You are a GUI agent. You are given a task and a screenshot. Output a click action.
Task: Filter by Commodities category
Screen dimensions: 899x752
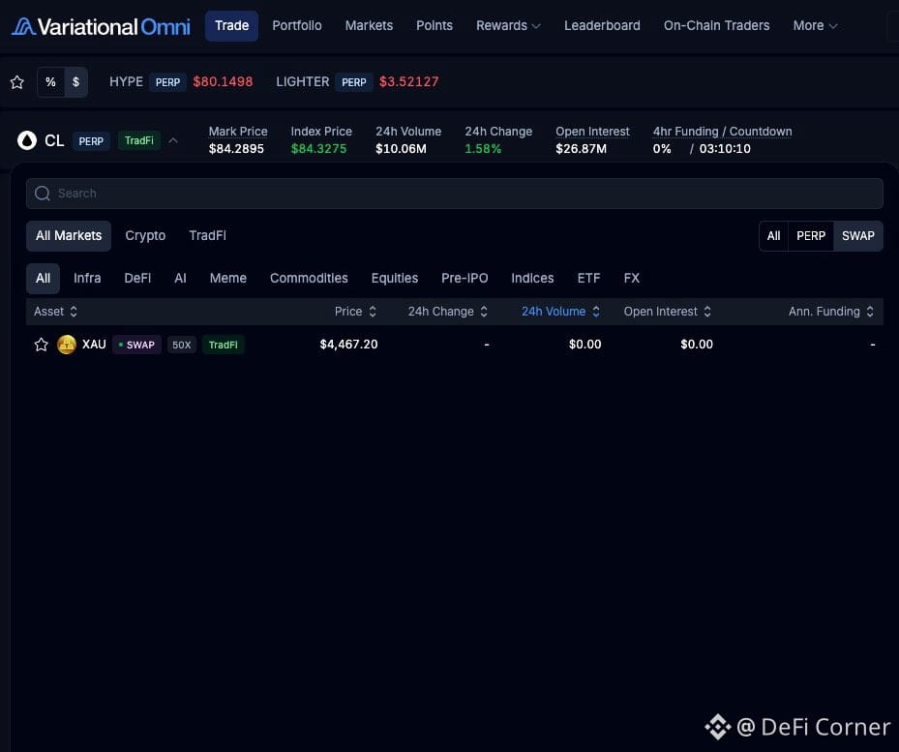coord(309,278)
